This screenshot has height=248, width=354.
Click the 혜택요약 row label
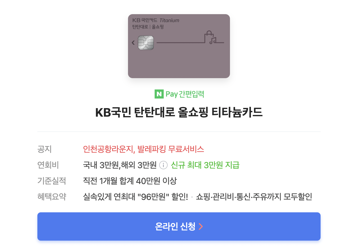52,196
